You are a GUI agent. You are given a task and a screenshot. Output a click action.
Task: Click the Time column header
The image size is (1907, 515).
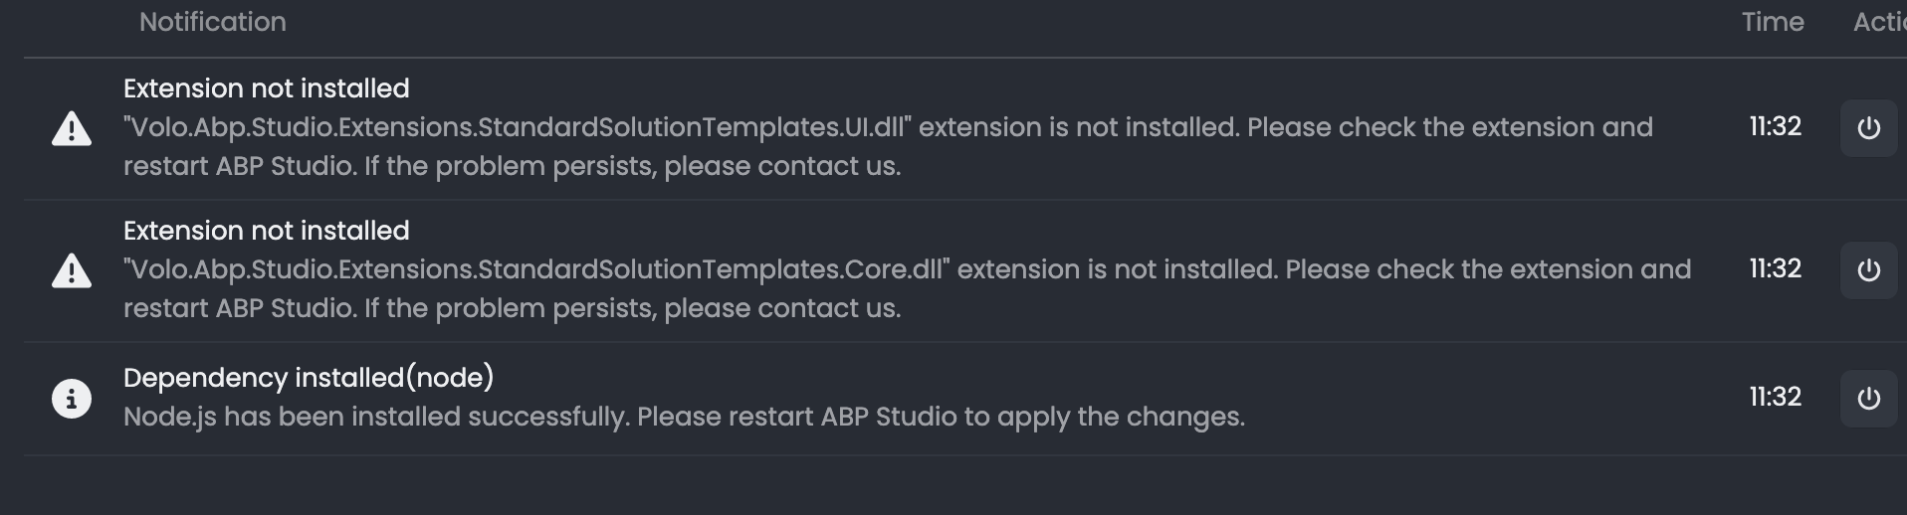tap(1773, 22)
